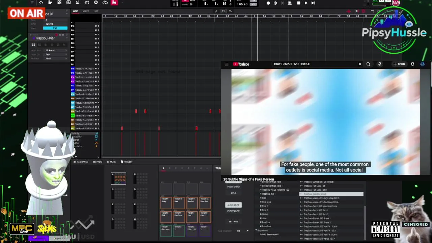Image resolution: width=432 pixels, height=243 pixels.
Task: Switch to the WAVE tab
Action: 86,11
